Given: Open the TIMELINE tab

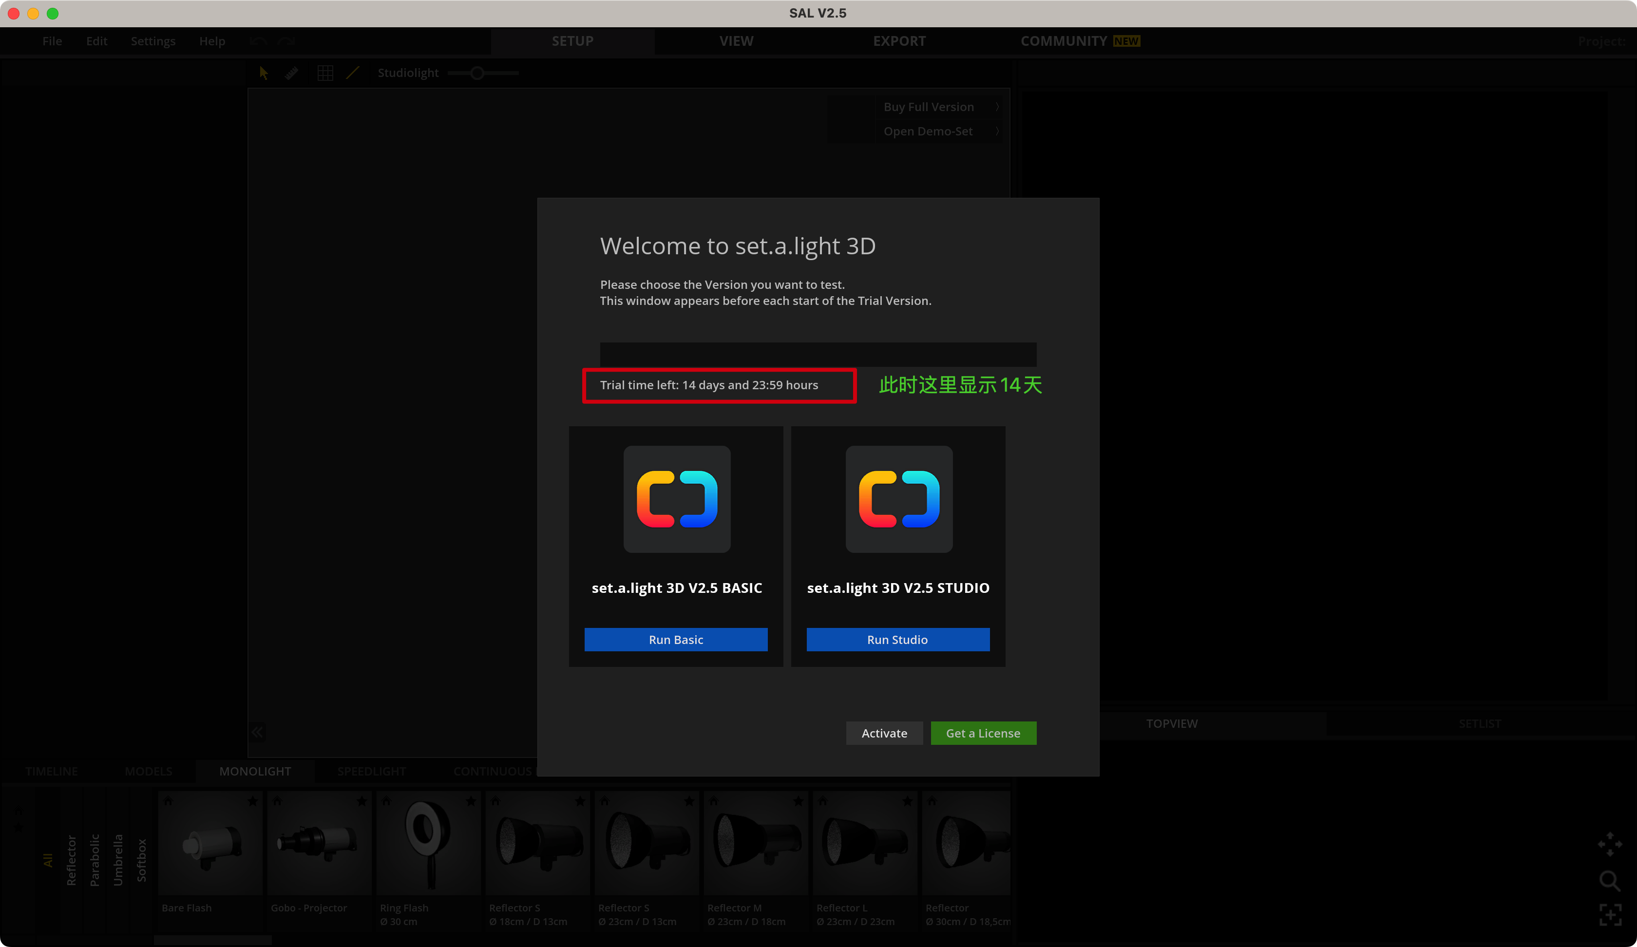Looking at the screenshot, I should pyautogui.click(x=51, y=772).
